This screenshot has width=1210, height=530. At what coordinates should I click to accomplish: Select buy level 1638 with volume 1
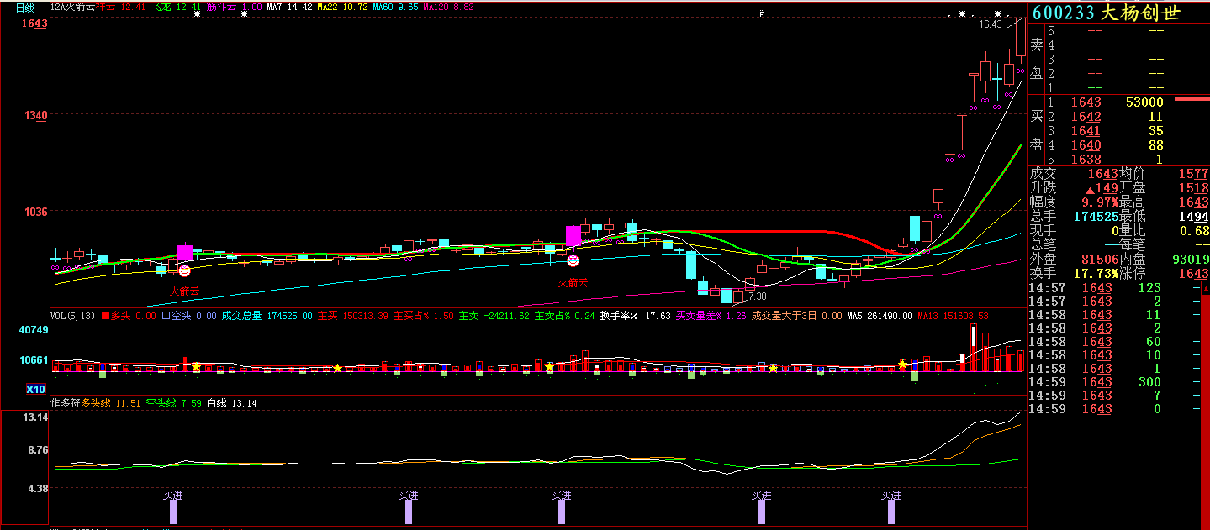point(1119,160)
